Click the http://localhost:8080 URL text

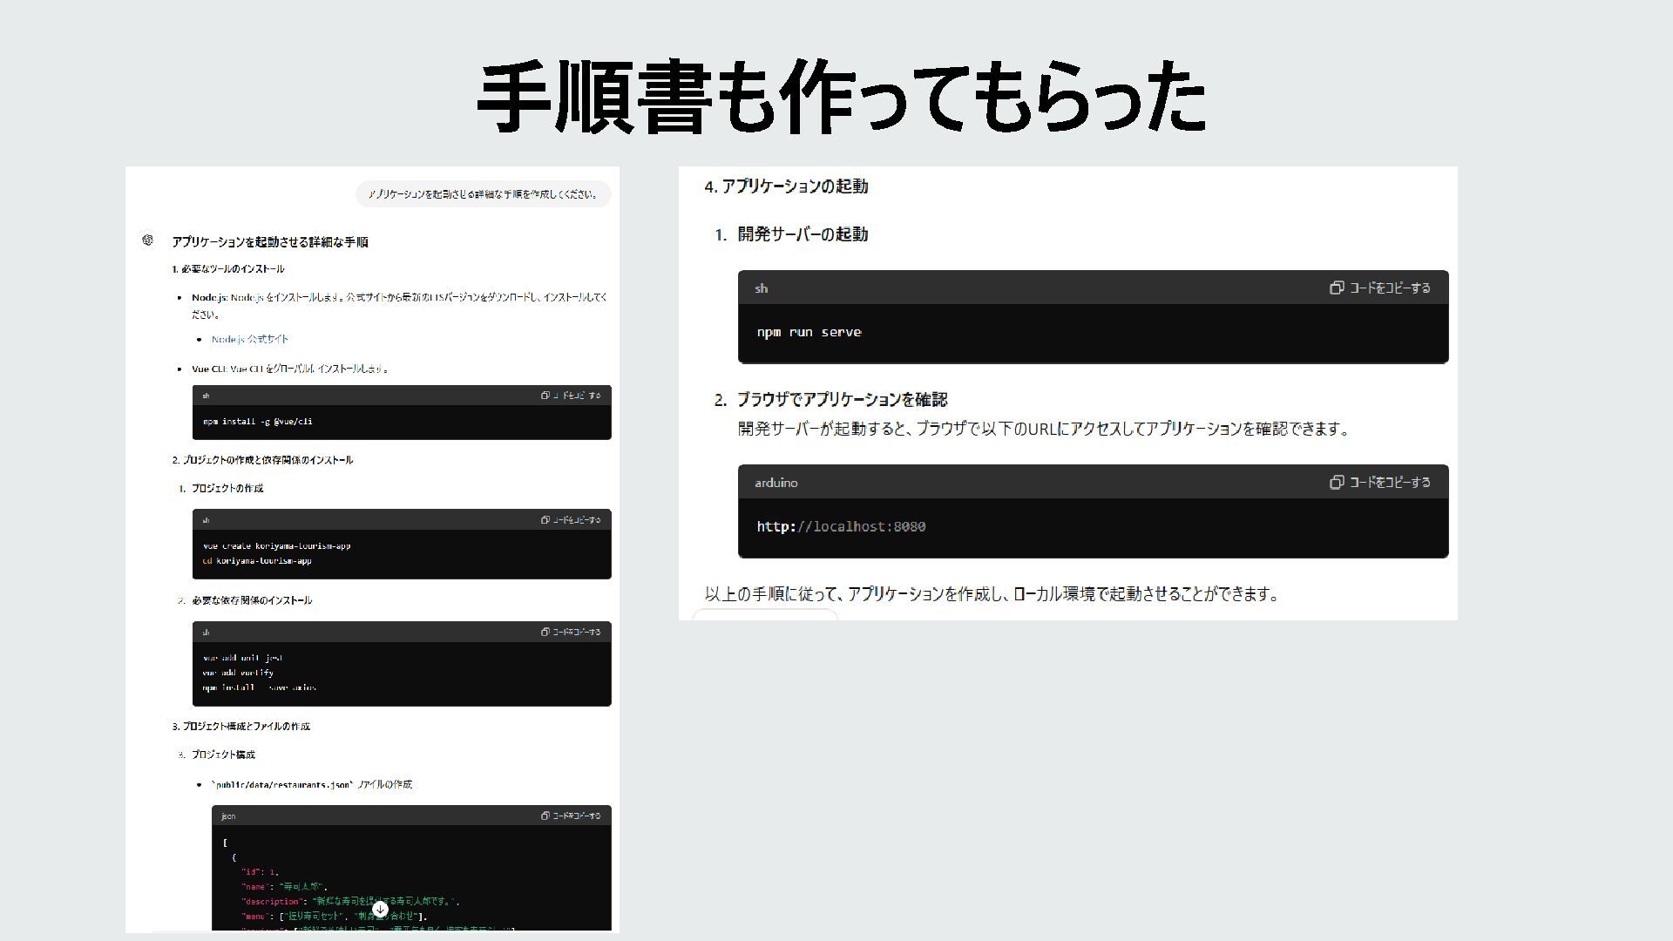[840, 527]
